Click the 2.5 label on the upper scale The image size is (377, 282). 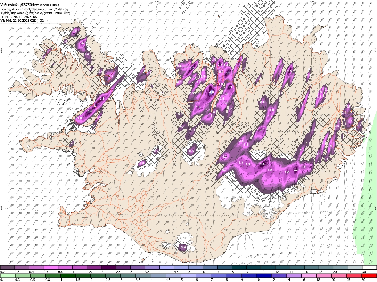pyautogui.click(x=118, y=272)
